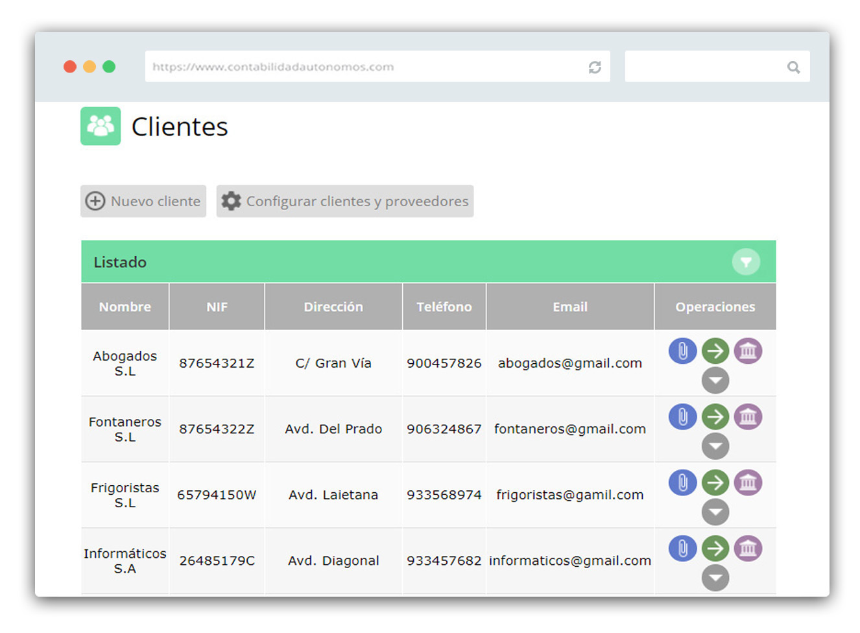Click the Nombre column header
Image resolution: width=860 pixels, height=633 pixels.
pos(125,307)
